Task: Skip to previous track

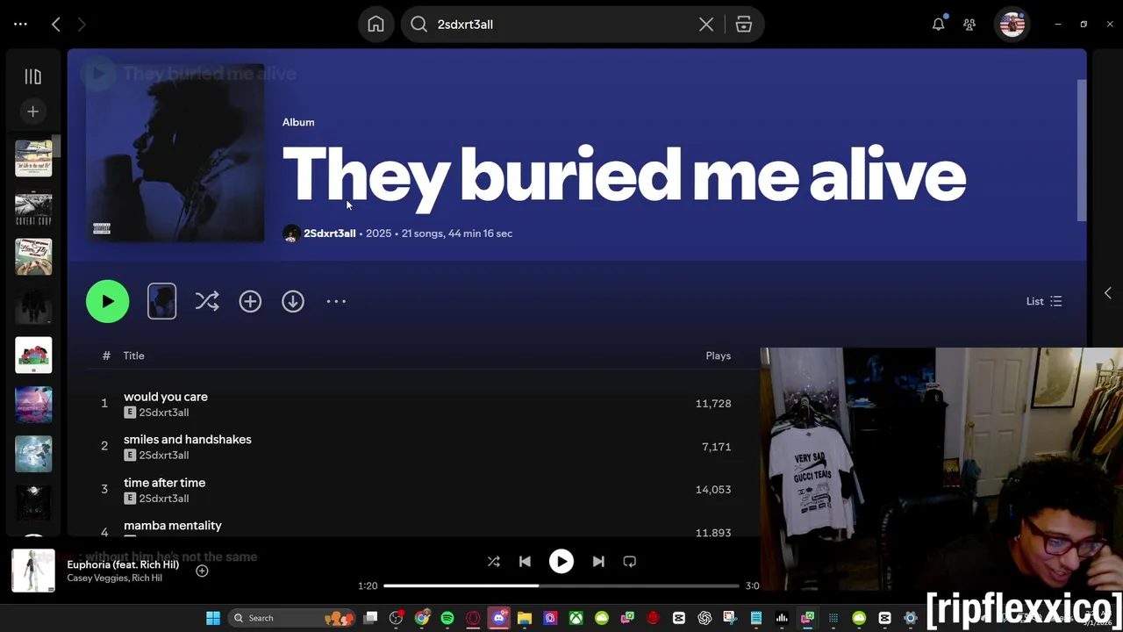Action: 525,562
